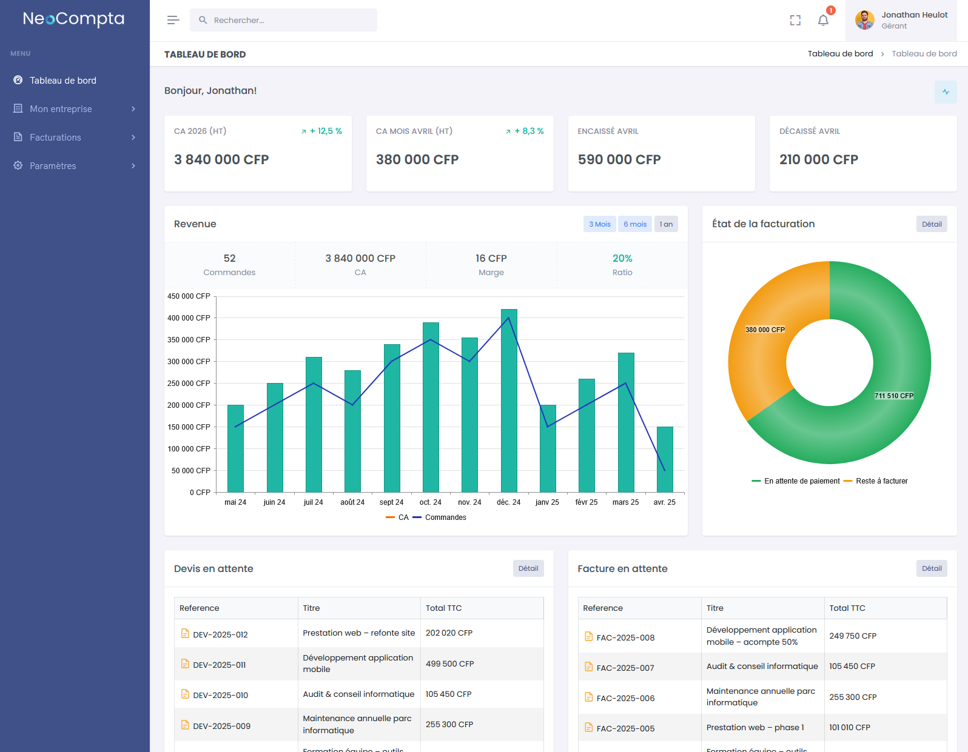
Task: Click the document icon for DEV-2025-012
Action: 185,634
